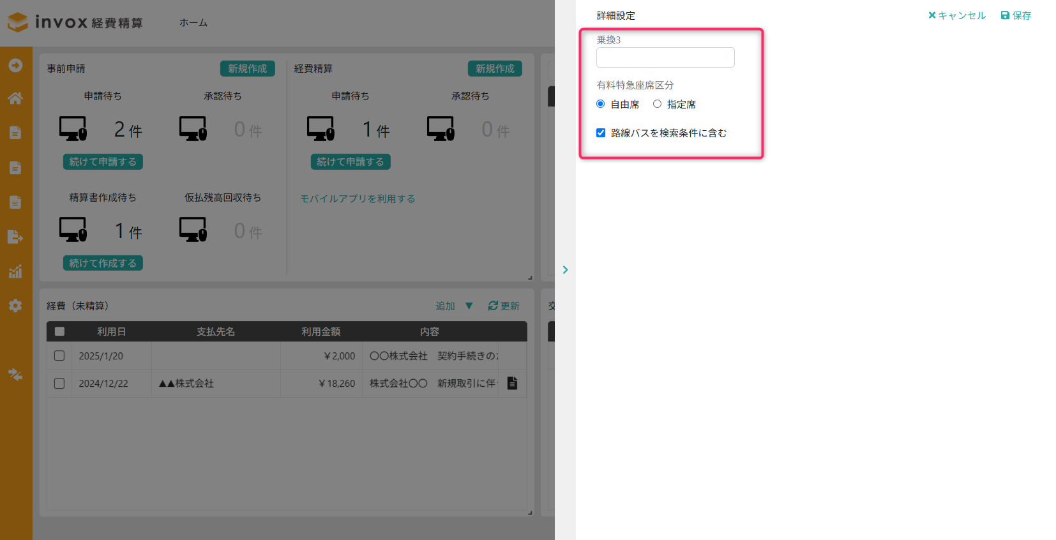Open the ホーム menu item
The height and width of the screenshot is (540, 1056).
click(193, 22)
